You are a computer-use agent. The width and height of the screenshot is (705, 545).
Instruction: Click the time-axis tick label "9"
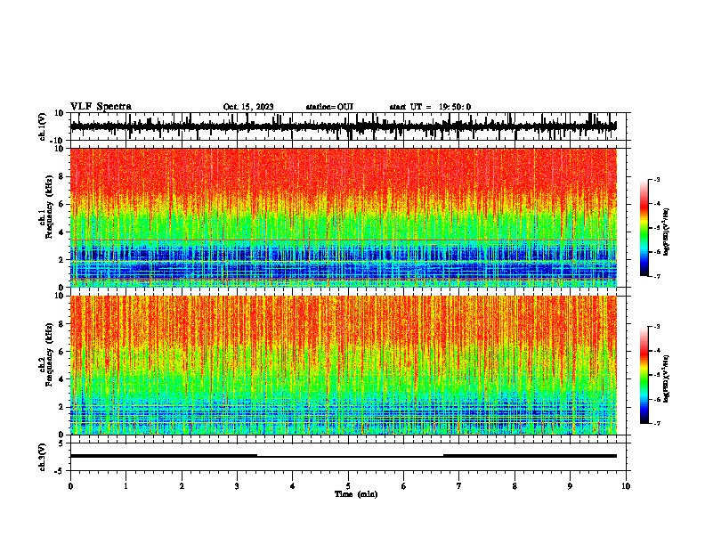coord(570,486)
